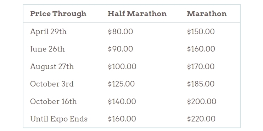Click the $100.00 half marathon price

coord(122,66)
